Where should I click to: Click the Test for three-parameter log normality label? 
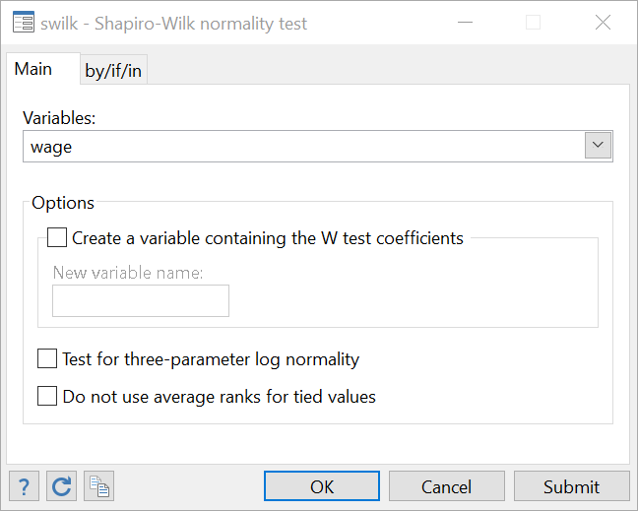(x=211, y=359)
